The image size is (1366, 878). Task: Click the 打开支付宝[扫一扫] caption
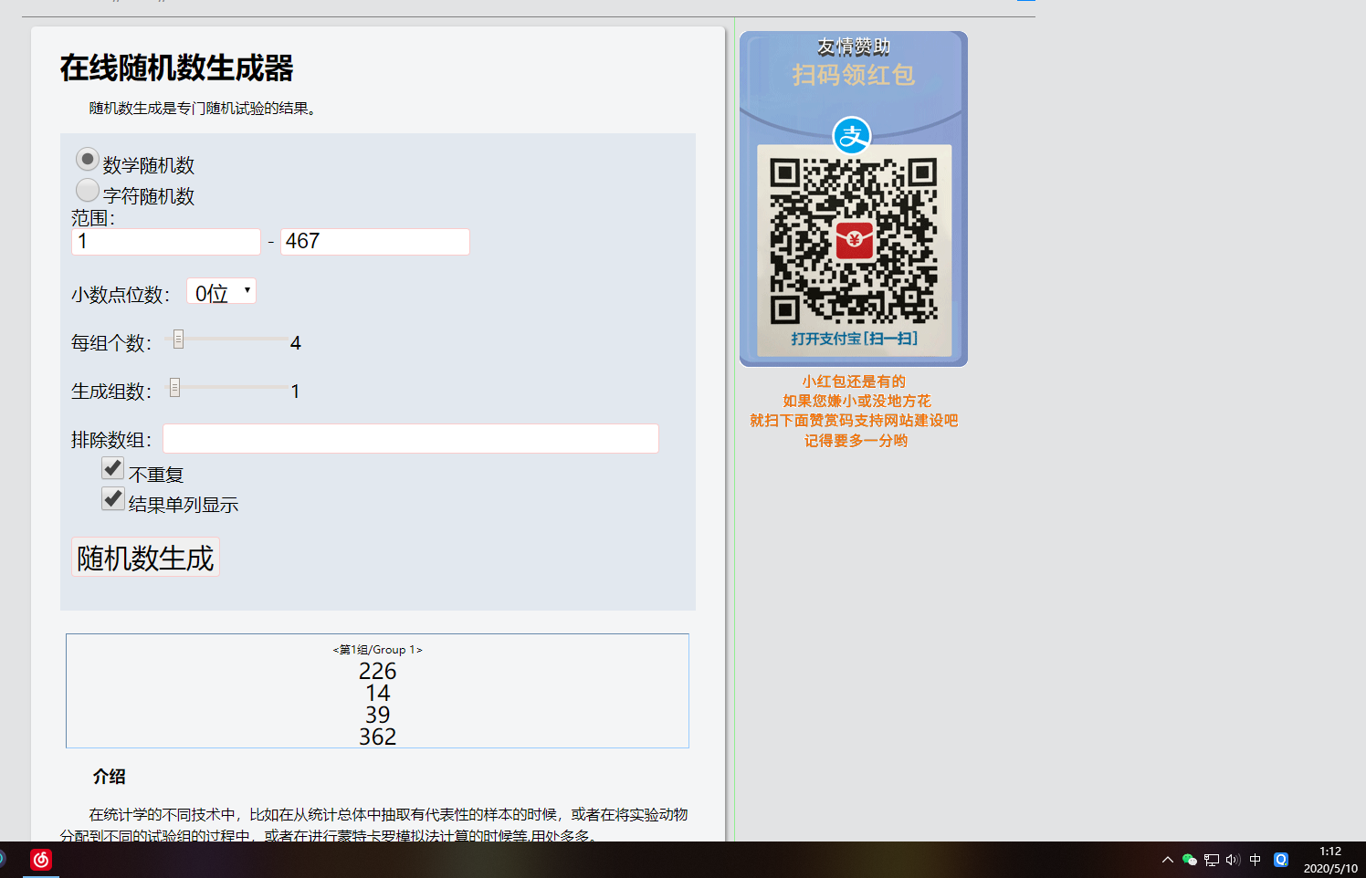point(854,339)
